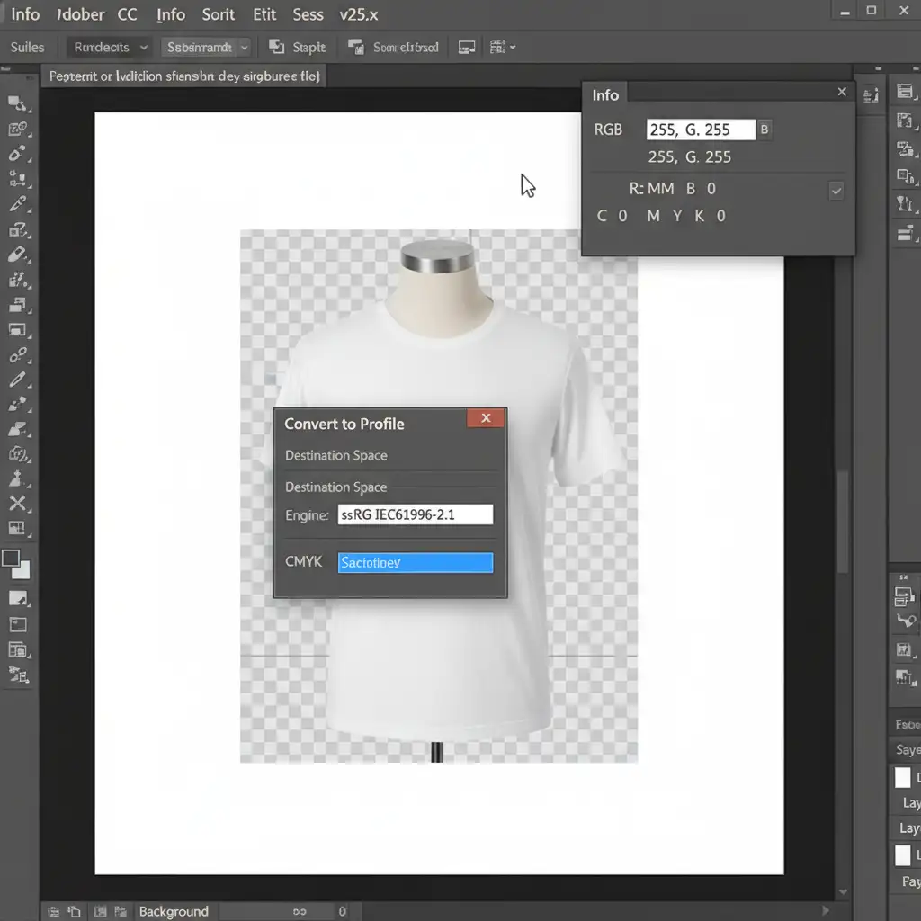Expand the Sabsinramdt dropdown
The height and width of the screenshot is (921, 921).
point(206,47)
